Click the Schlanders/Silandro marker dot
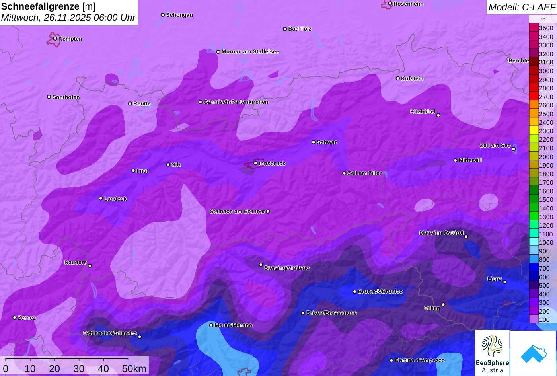Screen dimensions: 557x376 coord(140,337)
